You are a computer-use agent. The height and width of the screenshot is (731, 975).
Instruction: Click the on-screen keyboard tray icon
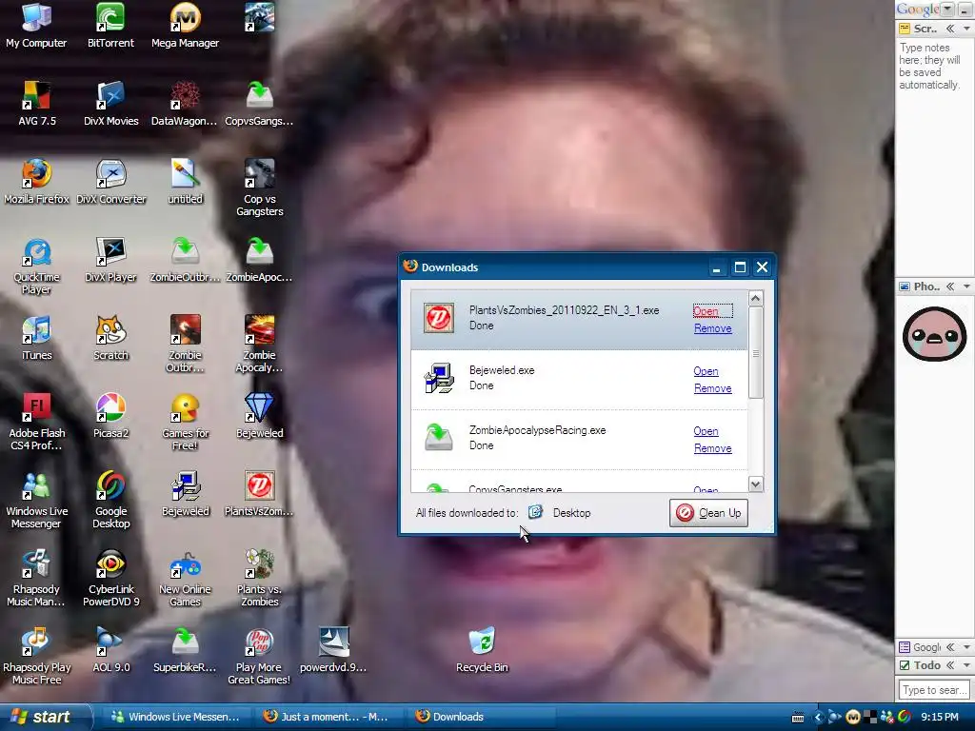pos(799,718)
